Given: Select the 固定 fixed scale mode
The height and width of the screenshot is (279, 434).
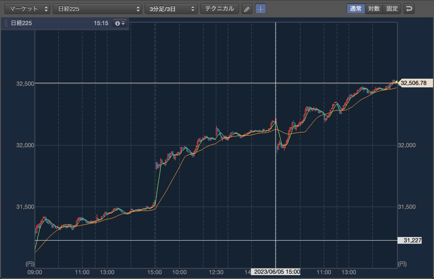Looking at the screenshot, I should point(392,9).
